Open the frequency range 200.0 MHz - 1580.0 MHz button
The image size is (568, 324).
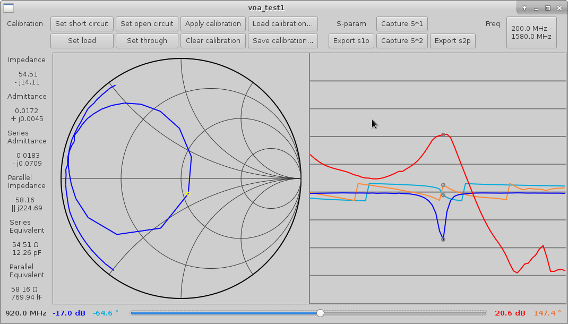point(531,32)
